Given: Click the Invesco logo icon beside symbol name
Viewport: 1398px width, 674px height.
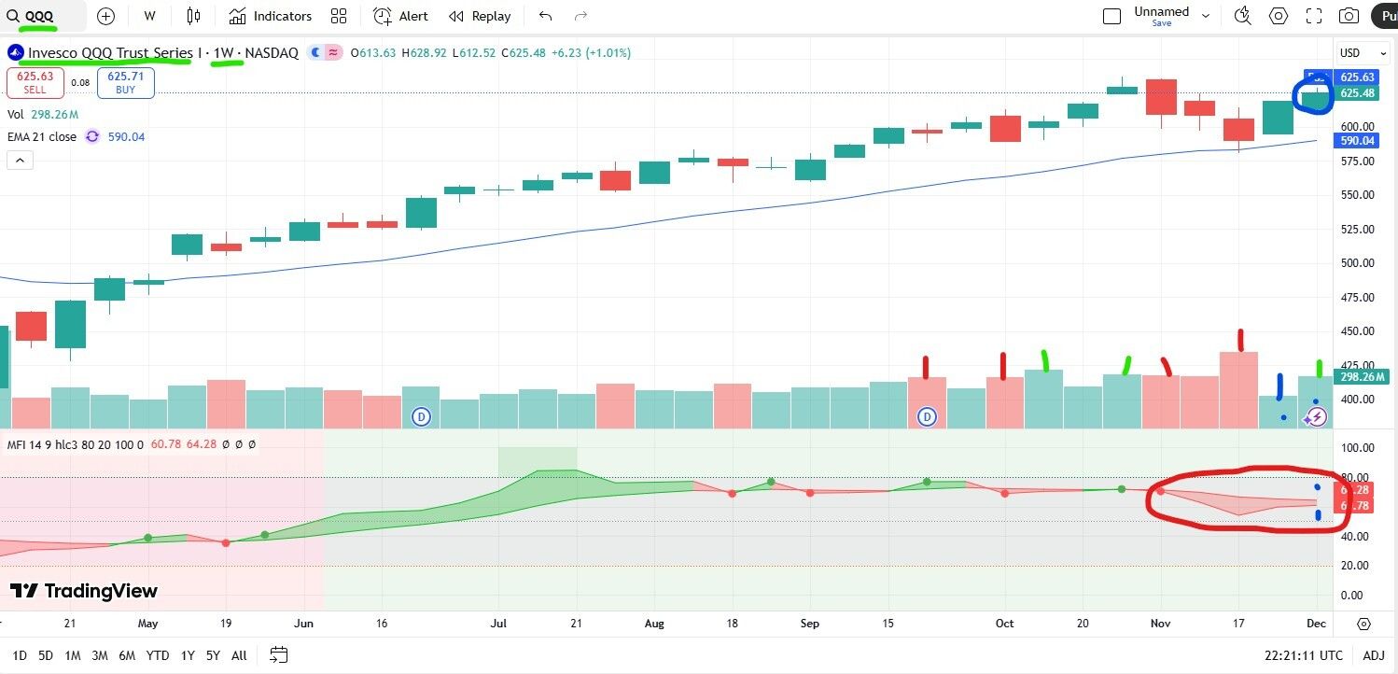Looking at the screenshot, I should point(16,53).
